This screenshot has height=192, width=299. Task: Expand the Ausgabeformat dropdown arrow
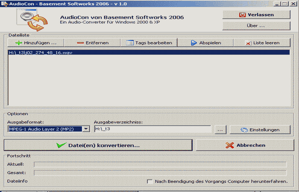86,129
